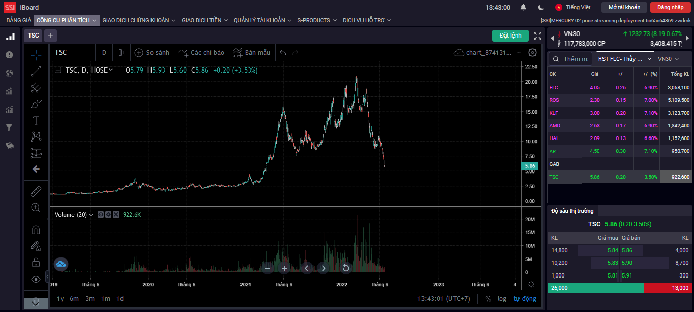Open the filter funnel icon in sidebar

[x=9, y=127]
